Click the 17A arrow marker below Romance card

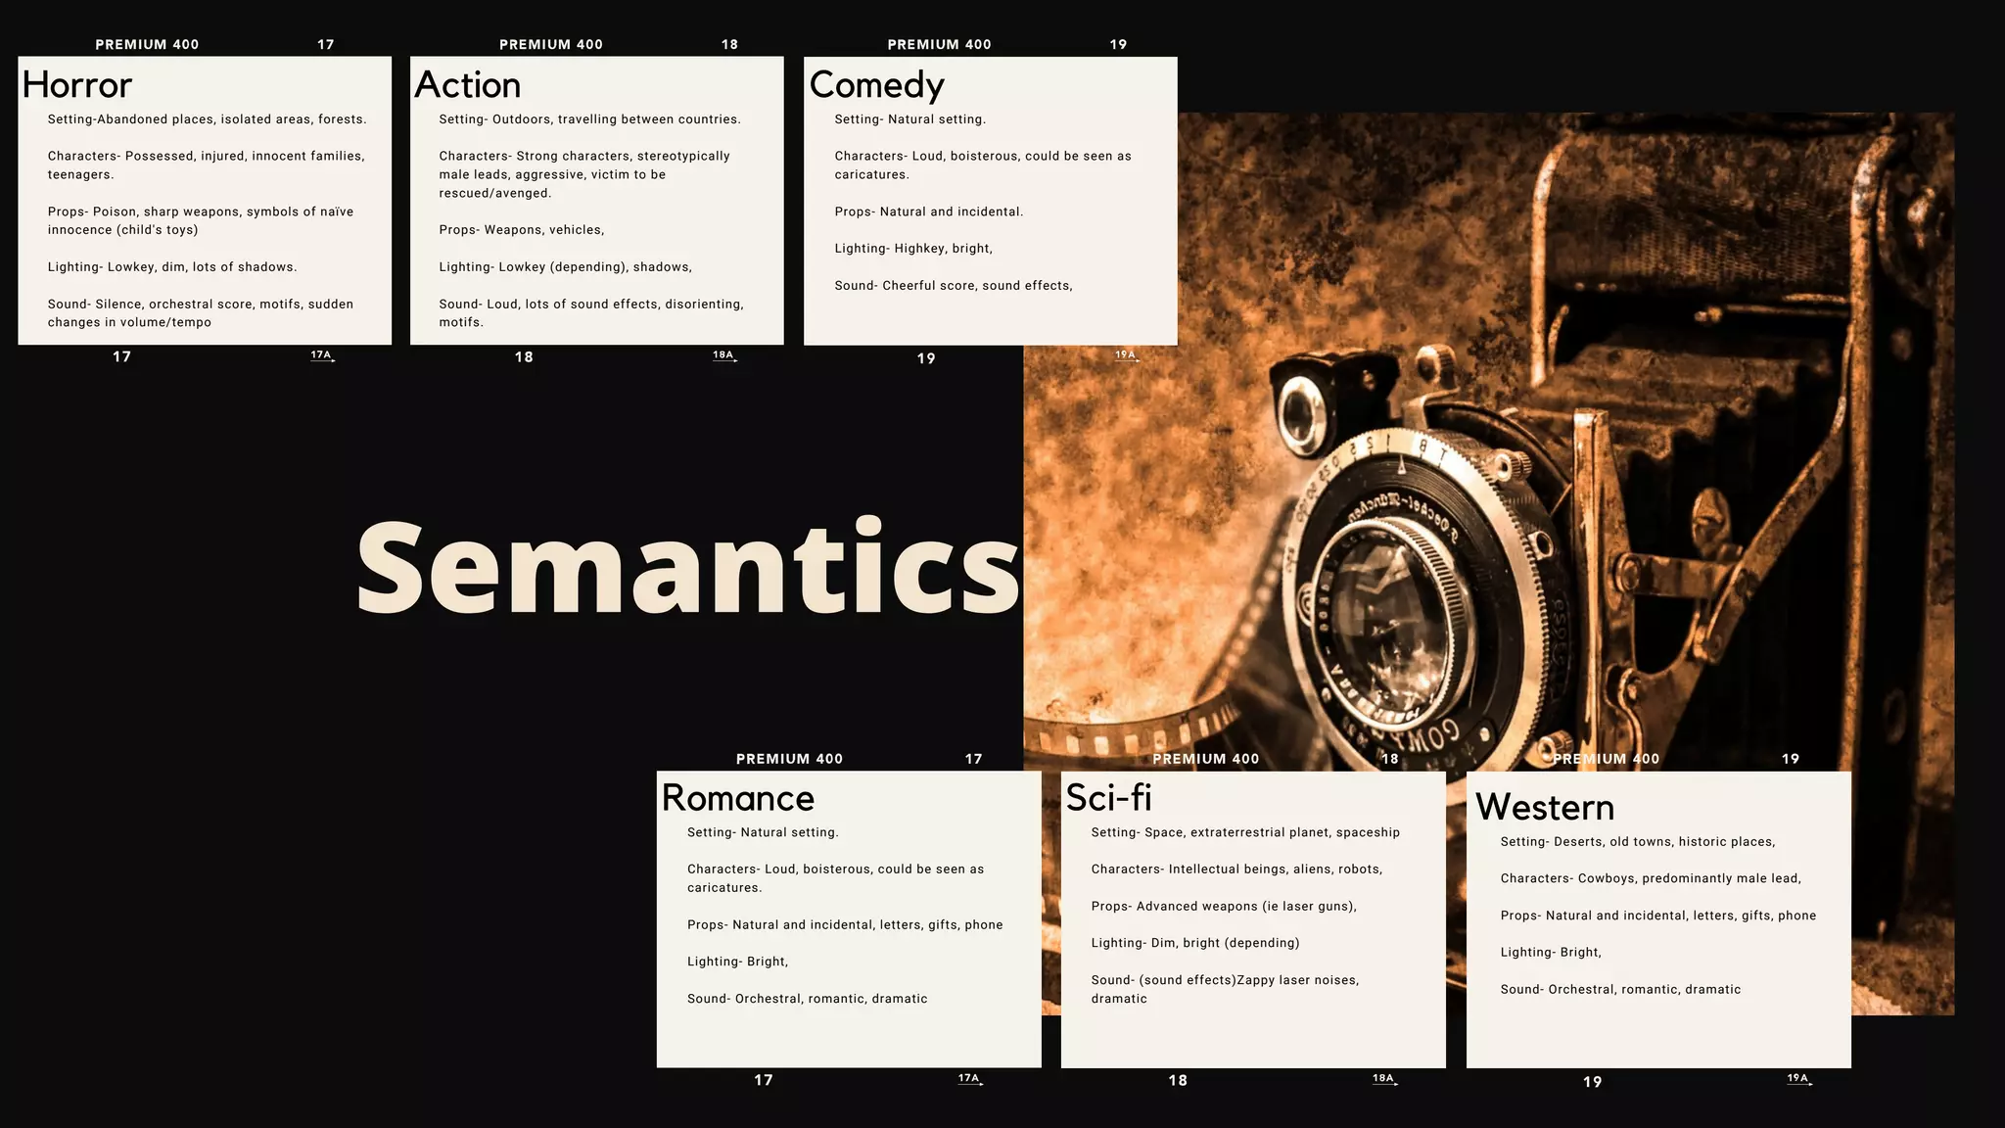(x=970, y=1078)
